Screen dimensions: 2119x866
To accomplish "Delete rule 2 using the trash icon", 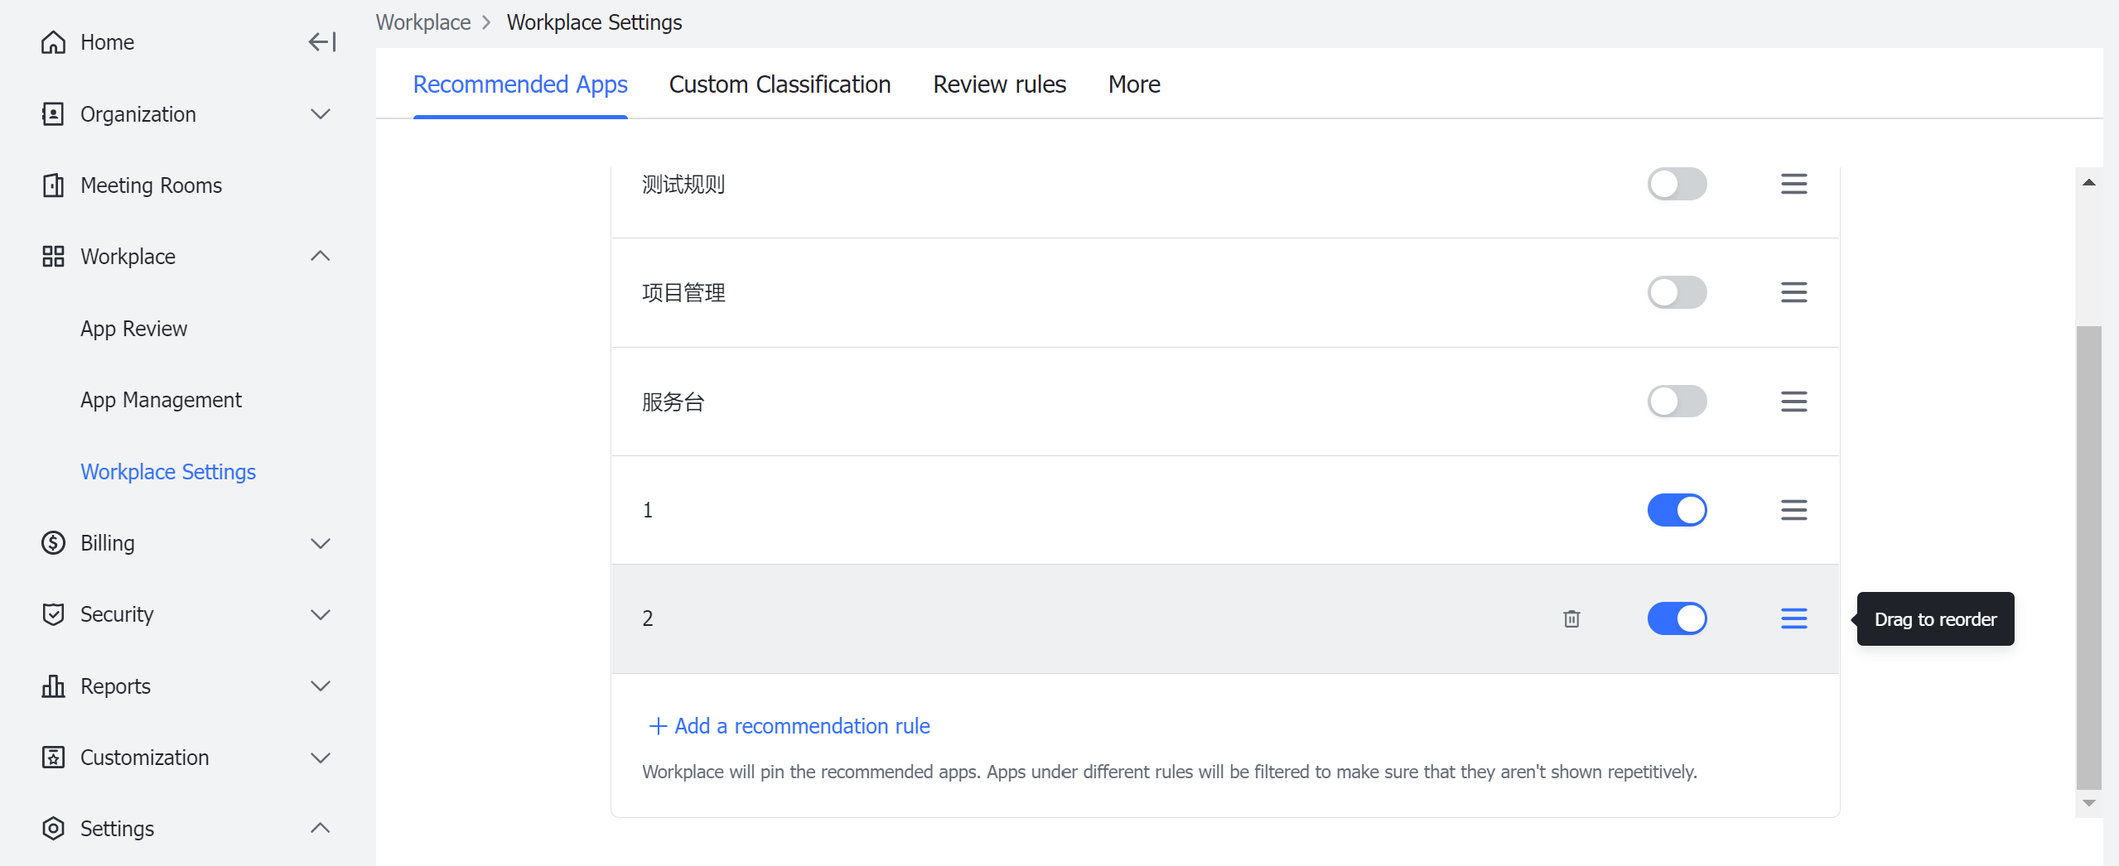I will [x=1571, y=618].
